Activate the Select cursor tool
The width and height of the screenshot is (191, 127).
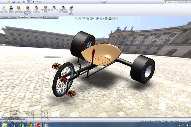28,2
